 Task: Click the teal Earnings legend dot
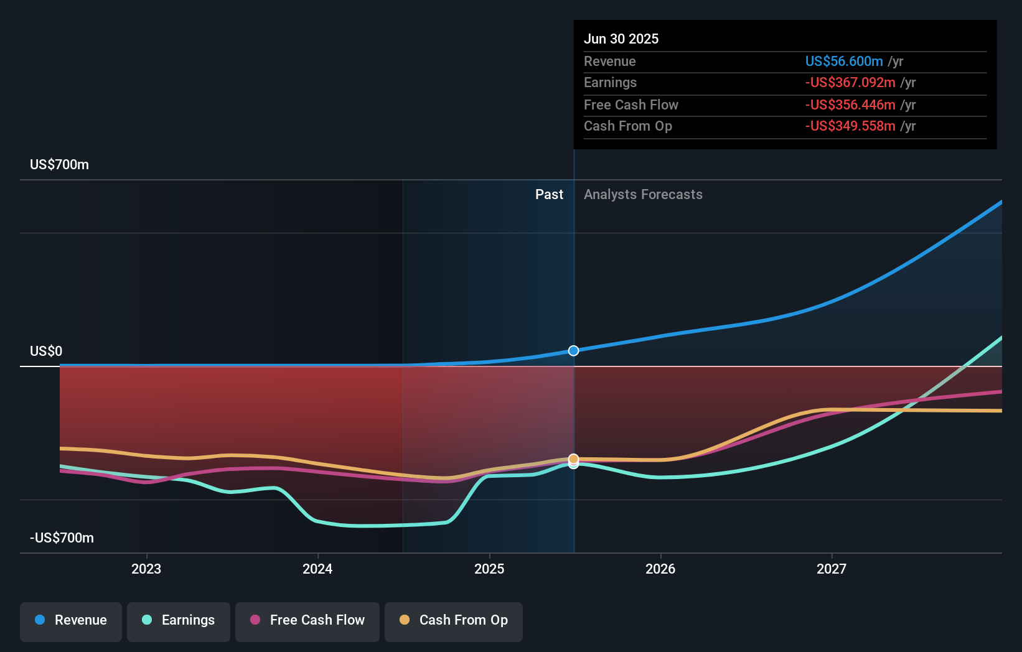[146, 620]
